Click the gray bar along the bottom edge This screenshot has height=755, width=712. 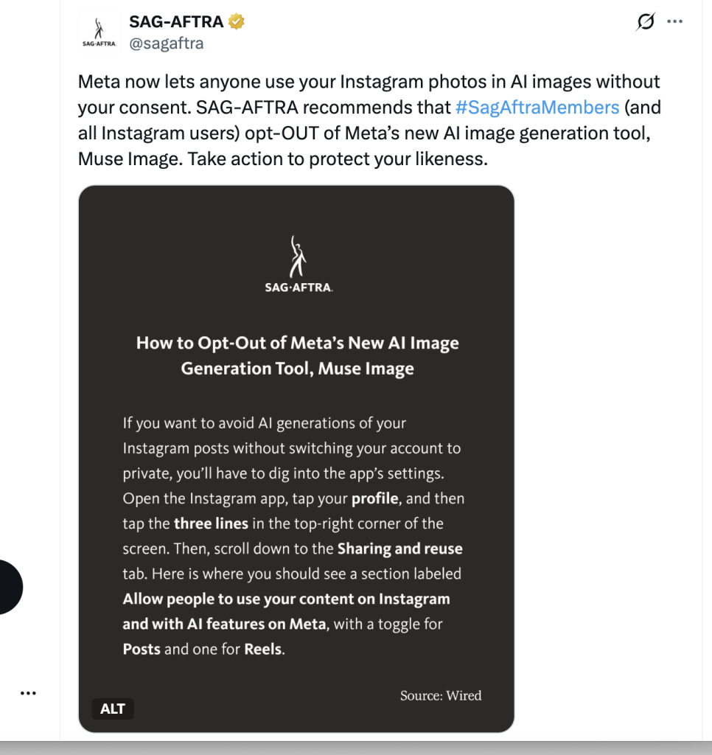tap(356, 748)
